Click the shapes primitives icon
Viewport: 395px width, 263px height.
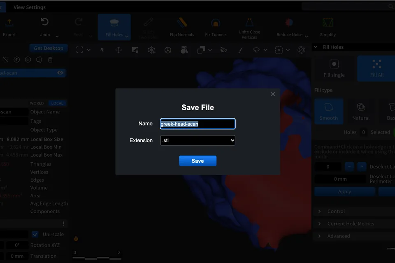184,50
